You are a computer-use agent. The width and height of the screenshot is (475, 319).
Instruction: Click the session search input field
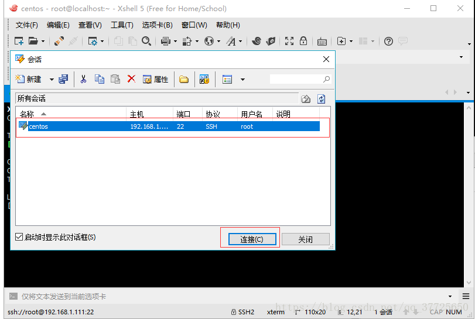300,79
